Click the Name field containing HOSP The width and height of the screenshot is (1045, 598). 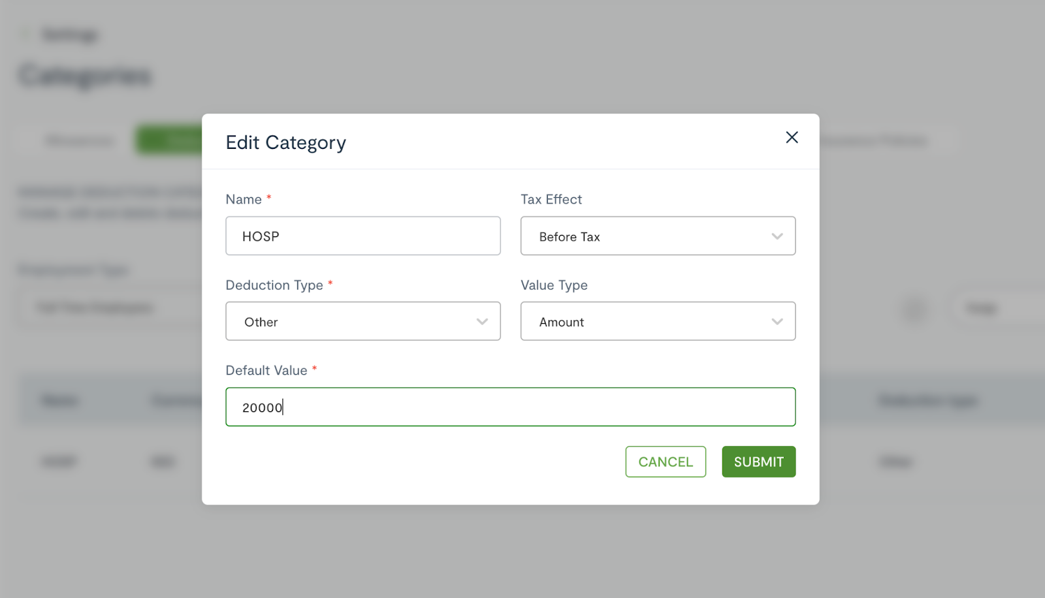[363, 236]
